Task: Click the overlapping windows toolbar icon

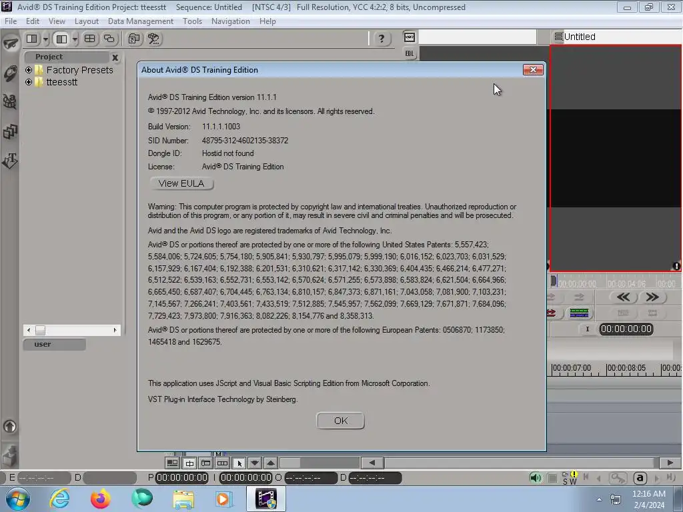Action: point(109,39)
